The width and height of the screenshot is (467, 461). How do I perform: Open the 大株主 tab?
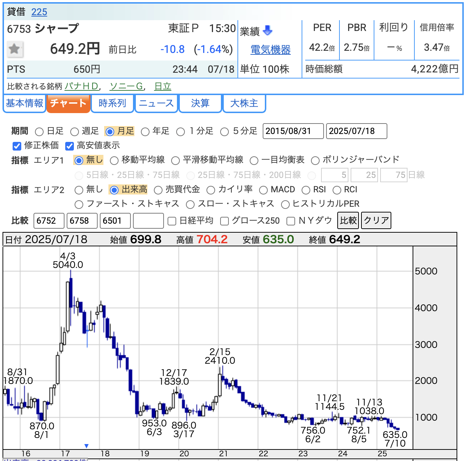(x=244, y=104)
